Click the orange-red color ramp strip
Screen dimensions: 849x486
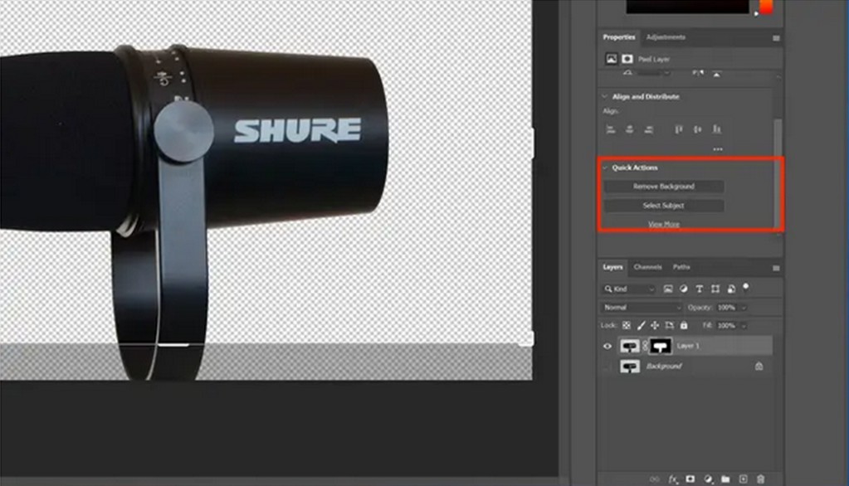(x=766, y=7)
